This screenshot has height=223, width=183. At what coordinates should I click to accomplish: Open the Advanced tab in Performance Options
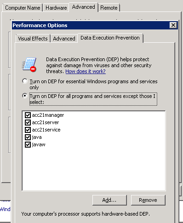point(64,39)
